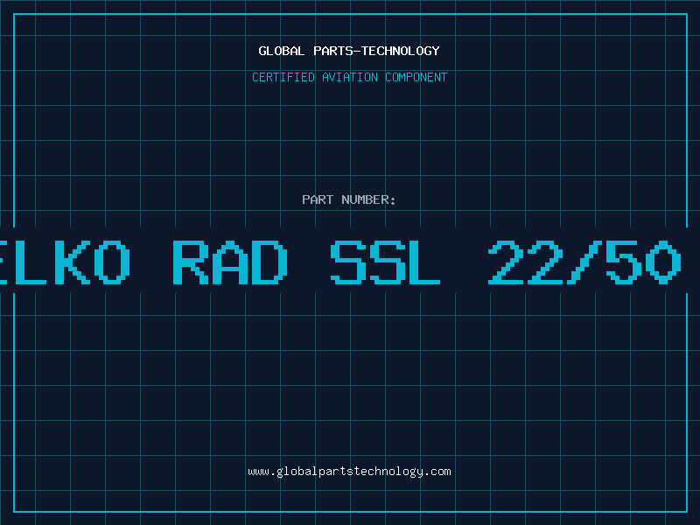
Task: Click the word "NUMBER:" in the label
Action: pyautogui.click(x=369, y=199)
